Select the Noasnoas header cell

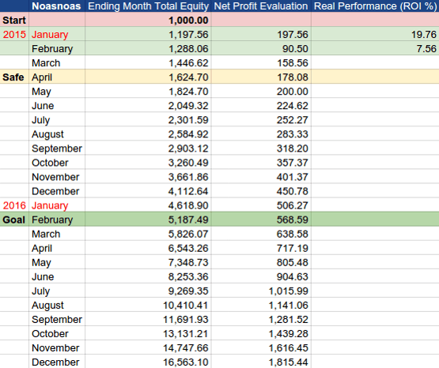coord(57,6)
